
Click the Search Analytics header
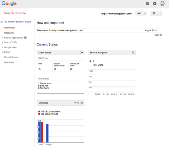coord(112,53)
